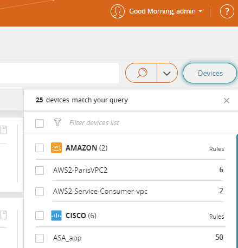Select the AWS2-ParisVPC2 device checkbox

(x=40, y=171)
